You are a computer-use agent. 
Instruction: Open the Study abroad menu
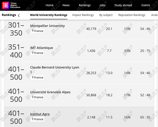(x=123, y=5)
